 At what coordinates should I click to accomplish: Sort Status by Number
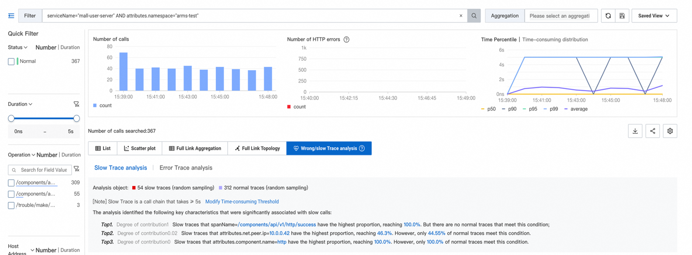click(x=46, y=47)
